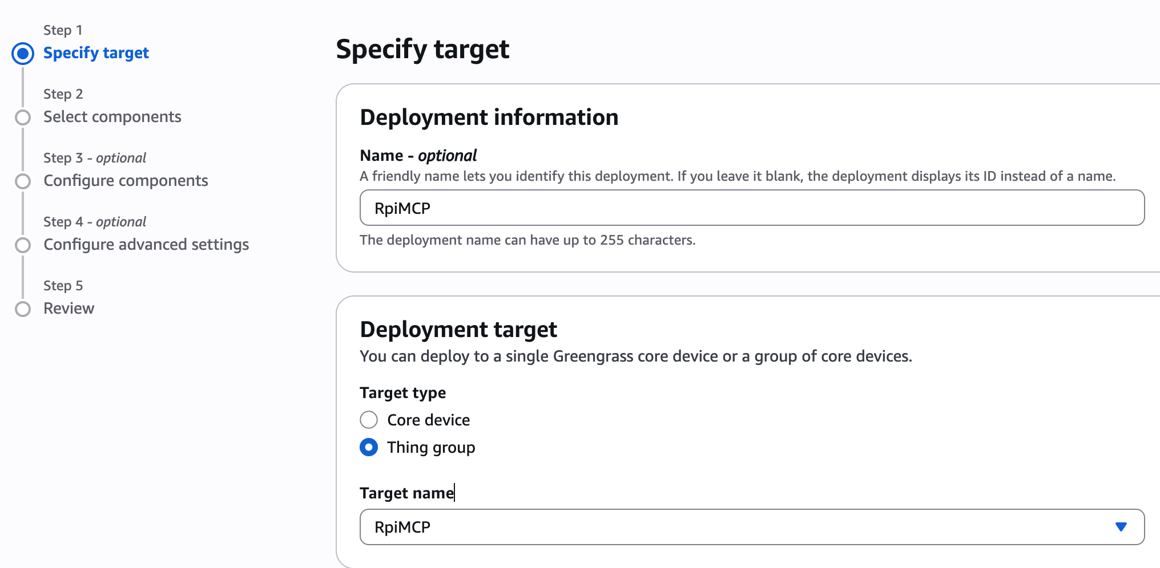
Task: Select the Thing group radio button
Action: [x=369, y=448]
